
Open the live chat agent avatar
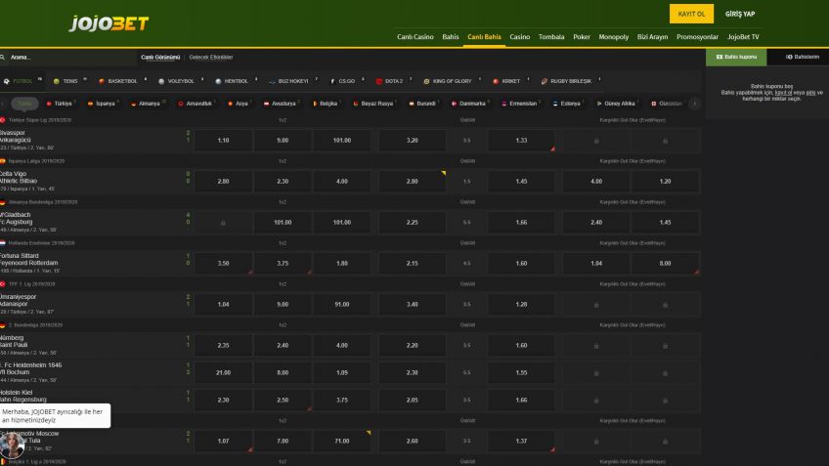[12, 445]
